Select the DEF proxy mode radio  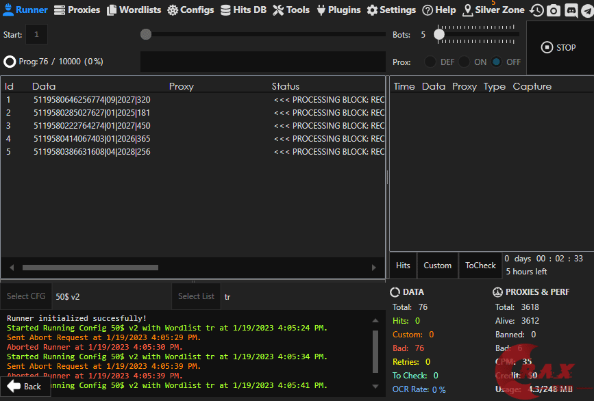click(x=431, y=62)
